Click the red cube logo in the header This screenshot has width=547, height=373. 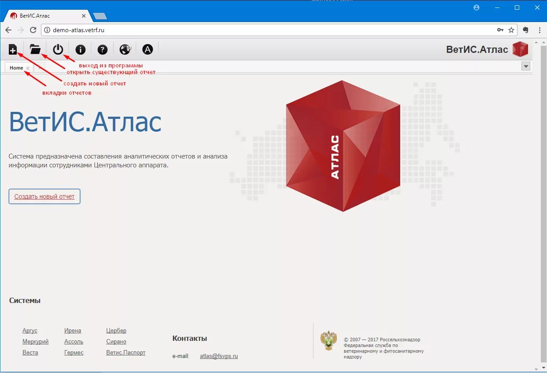click(x=520, y=49)
